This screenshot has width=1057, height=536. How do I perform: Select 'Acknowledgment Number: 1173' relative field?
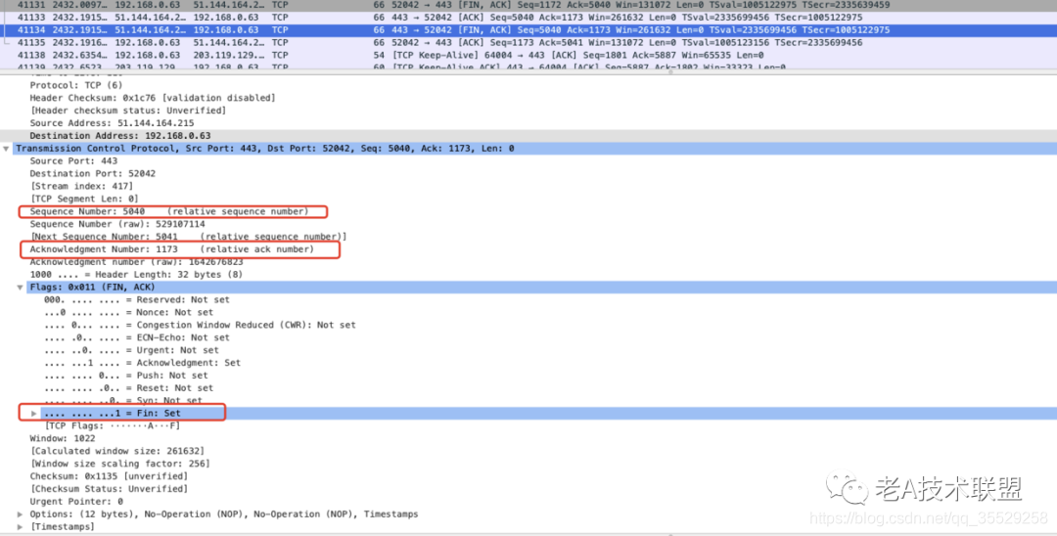(x=172, y=249)
